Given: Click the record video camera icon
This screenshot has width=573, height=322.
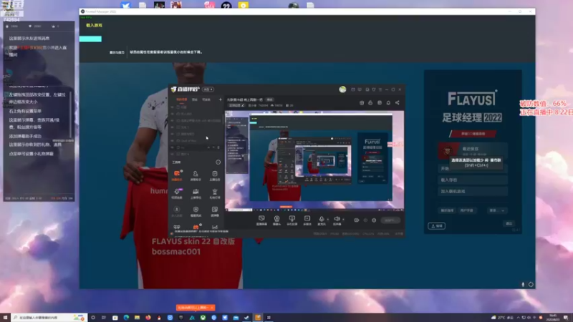Looking at the screenshot, I should pyautogui.click(x=356, y=220).
